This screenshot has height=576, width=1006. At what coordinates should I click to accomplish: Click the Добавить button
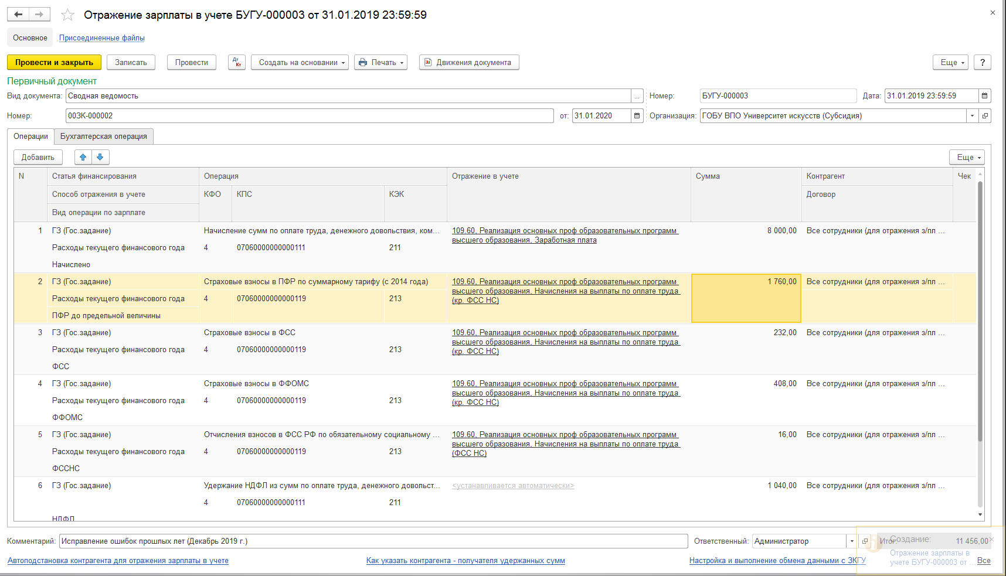click(x=38, y=157)
